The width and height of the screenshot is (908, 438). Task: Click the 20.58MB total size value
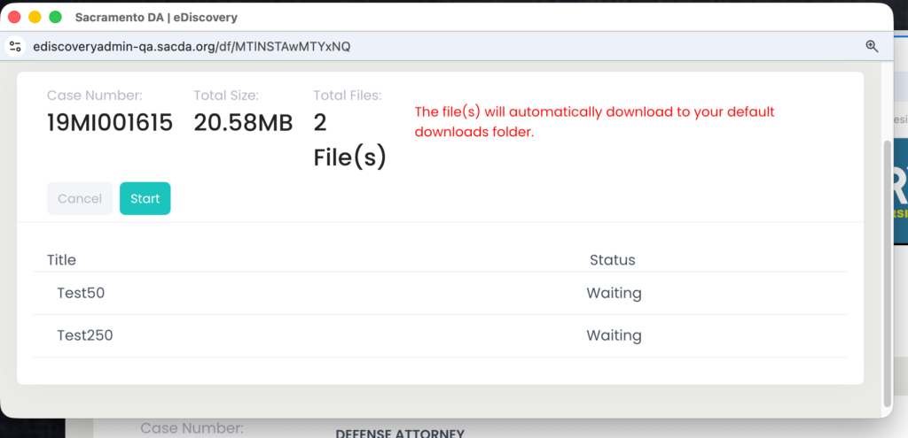[x=243, y=123]
